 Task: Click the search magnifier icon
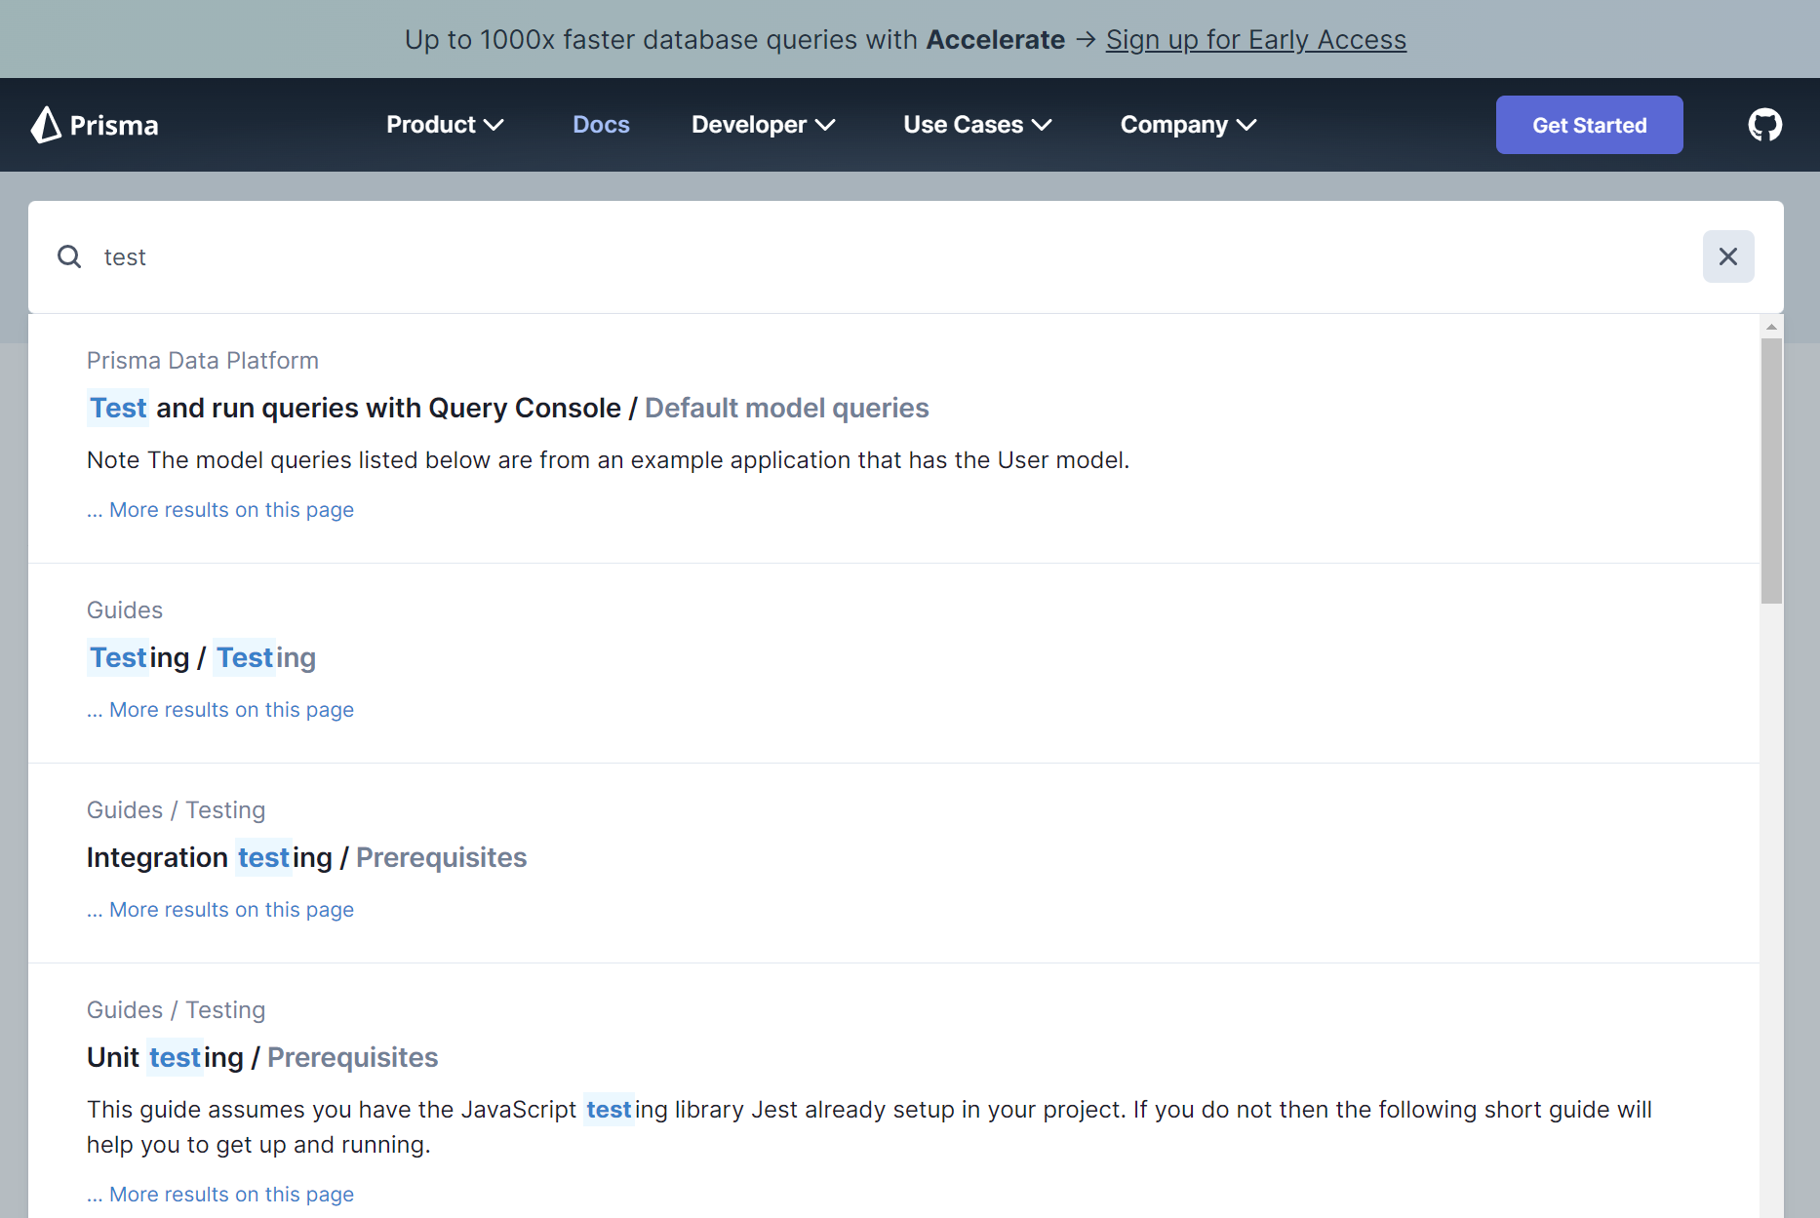[69, 255]
